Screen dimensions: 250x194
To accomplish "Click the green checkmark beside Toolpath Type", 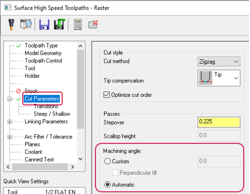I will coord(19,46).
